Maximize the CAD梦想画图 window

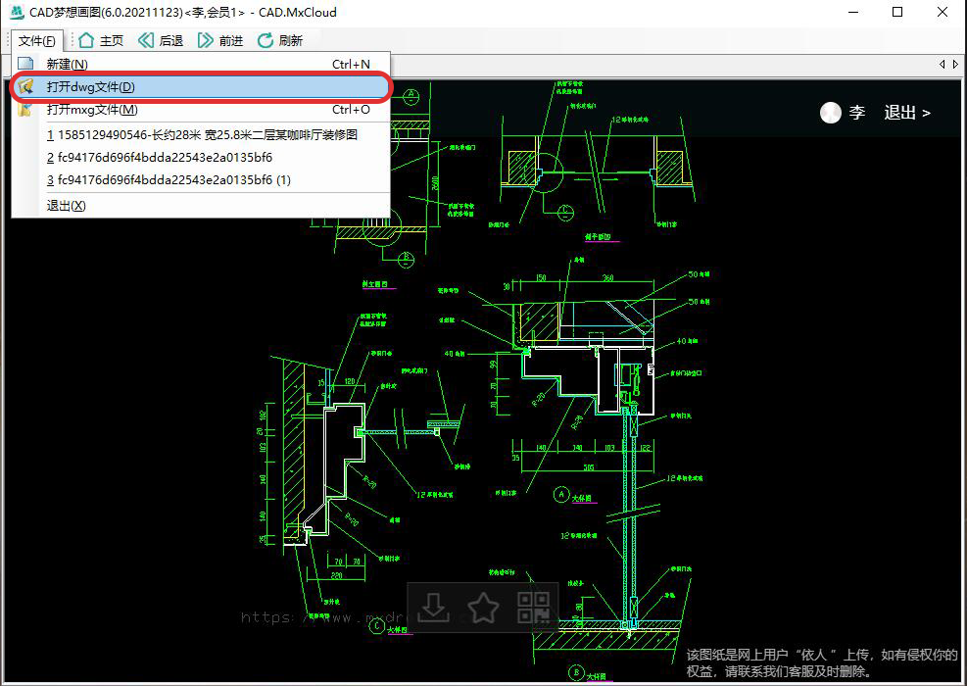[897, 13]
